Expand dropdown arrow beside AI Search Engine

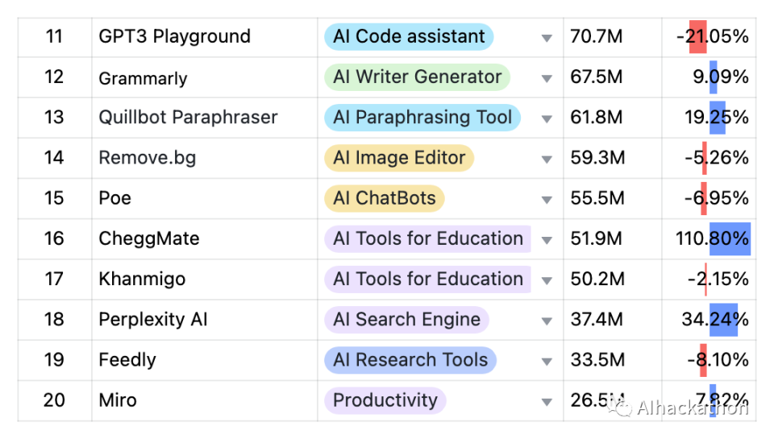pyautogui.click(x=547, y=320)
